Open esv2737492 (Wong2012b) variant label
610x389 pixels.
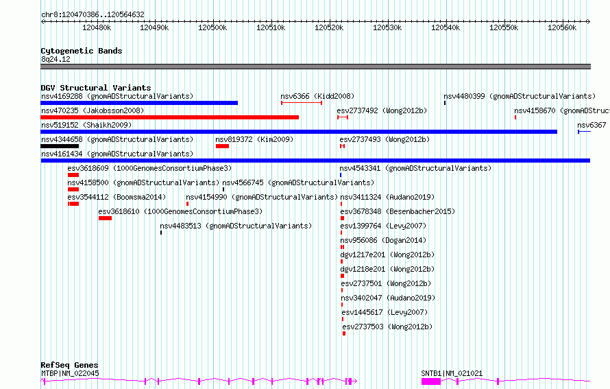coord(382,110)
